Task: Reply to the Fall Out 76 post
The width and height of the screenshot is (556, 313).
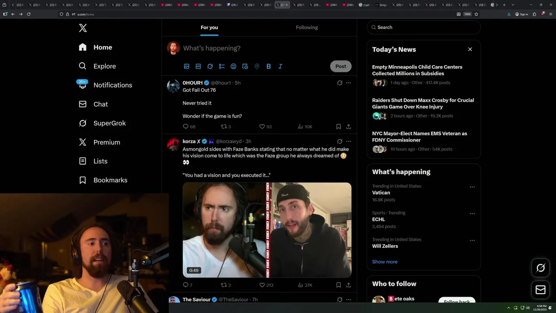Action: [x=189, y=127]
